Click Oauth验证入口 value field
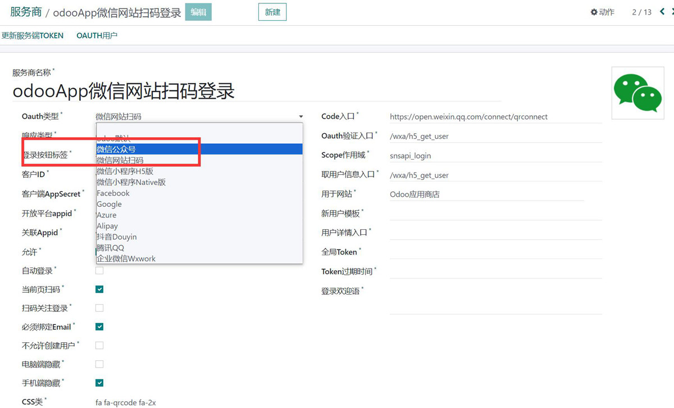 pyautogui.click(x=495, y=136)
